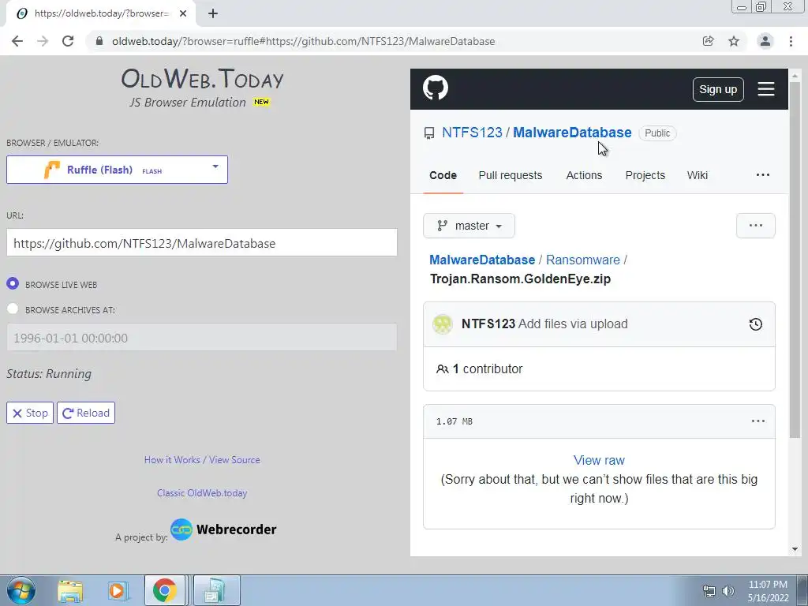Open the Chrome three-dot menu
The image size is (808, 606).
point(791,41)
